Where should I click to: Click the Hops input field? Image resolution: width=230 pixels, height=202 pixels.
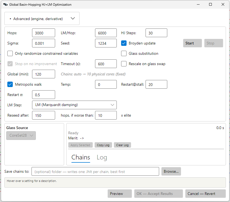tap(43, 33)
